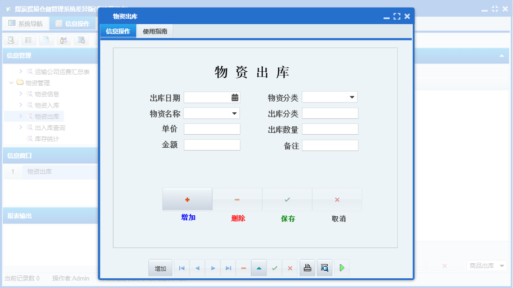Click the print preview magnifier icon
The image size is (513, 288).
point(324,267)
